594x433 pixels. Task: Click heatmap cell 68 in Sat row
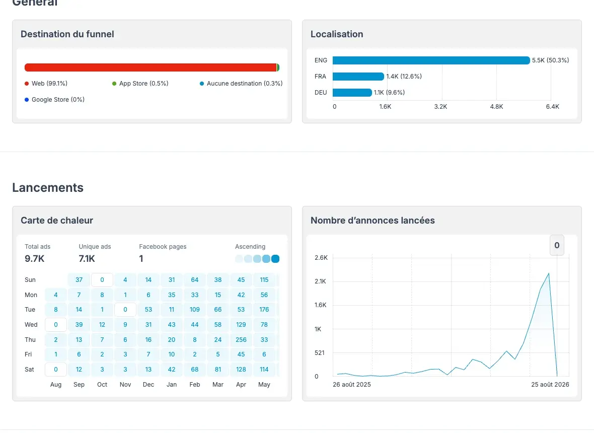[x=195, y=370]
